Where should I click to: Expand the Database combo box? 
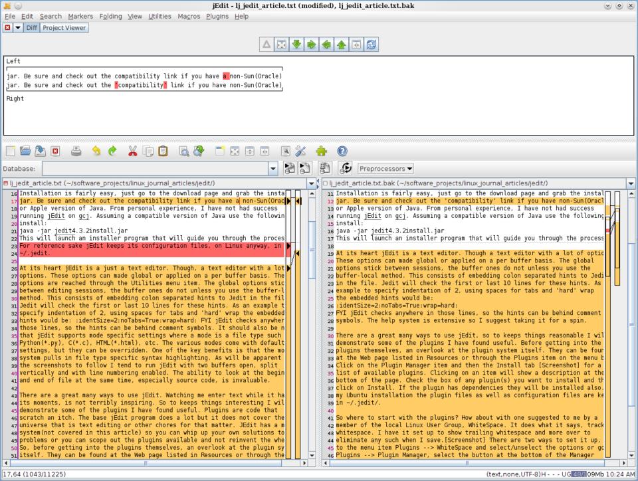pyautogui.click(x=274, y=169)
